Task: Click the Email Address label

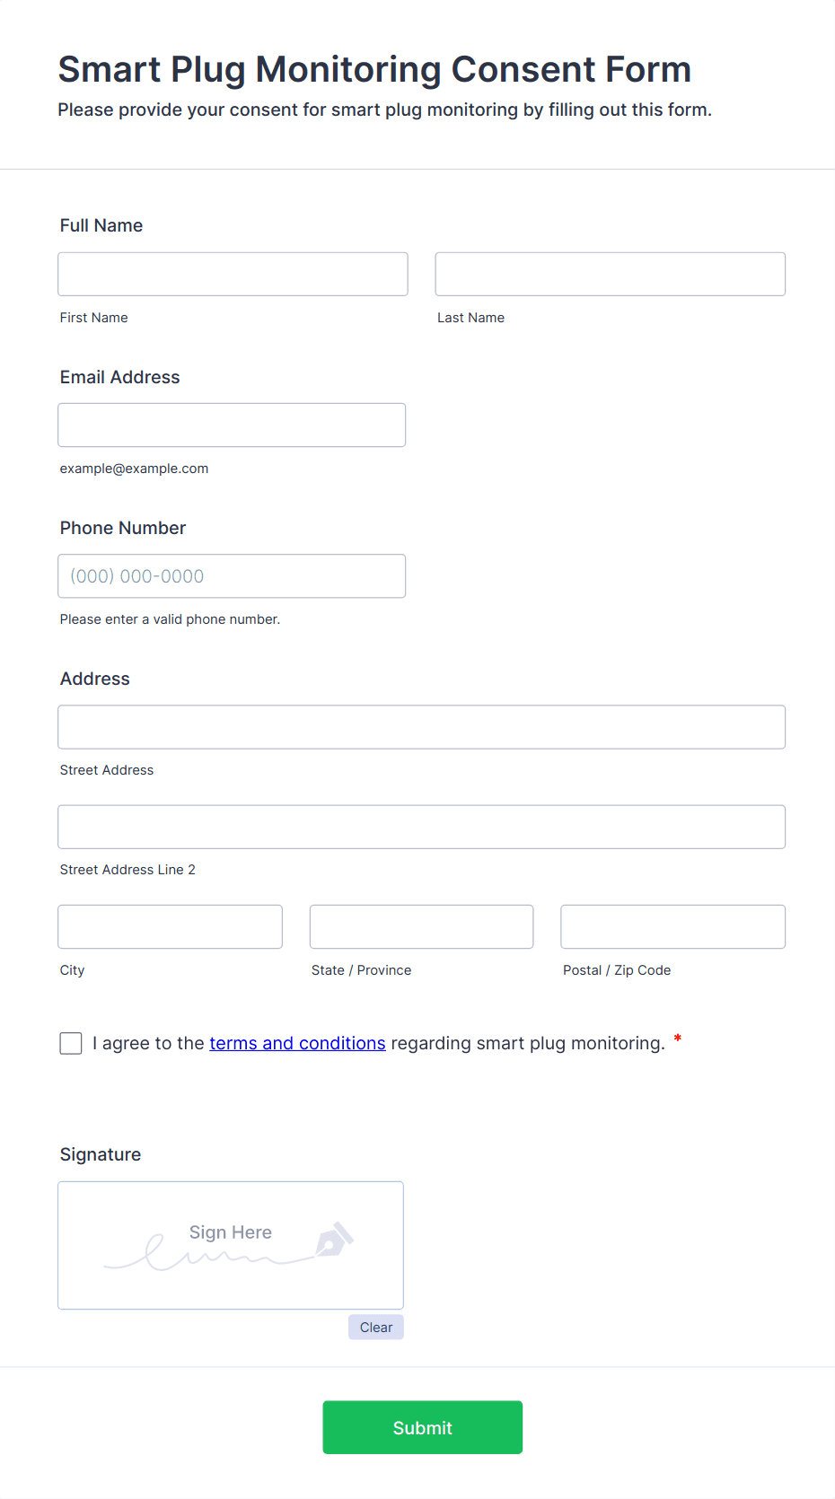Action: [119, 377]
